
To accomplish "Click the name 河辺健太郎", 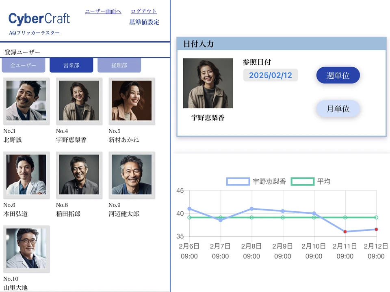I will 124,214.
